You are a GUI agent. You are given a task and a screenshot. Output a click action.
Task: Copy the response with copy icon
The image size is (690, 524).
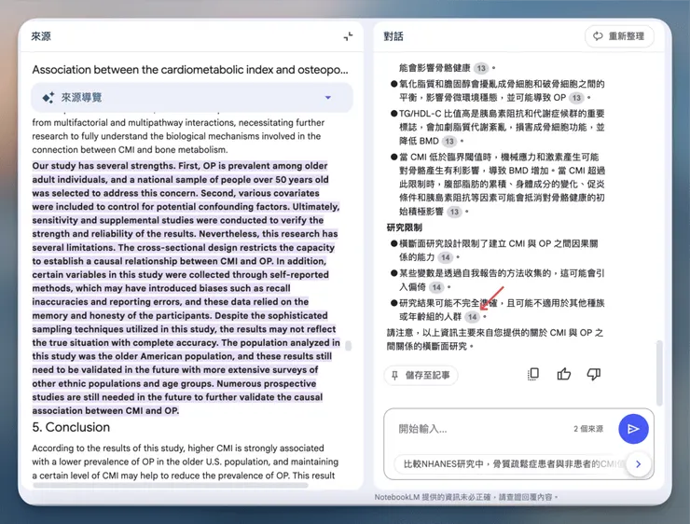pos(533,375)
